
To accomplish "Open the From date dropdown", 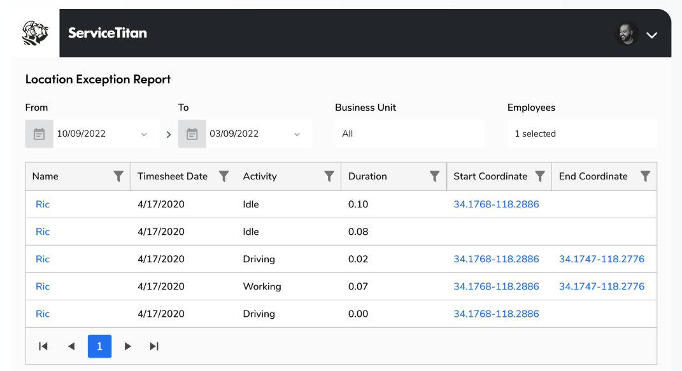I will point(143,134).
